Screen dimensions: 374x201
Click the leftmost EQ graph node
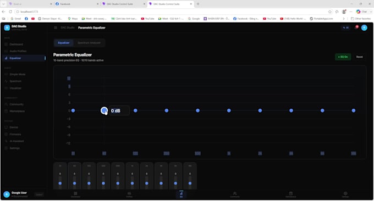coord(73,110)
